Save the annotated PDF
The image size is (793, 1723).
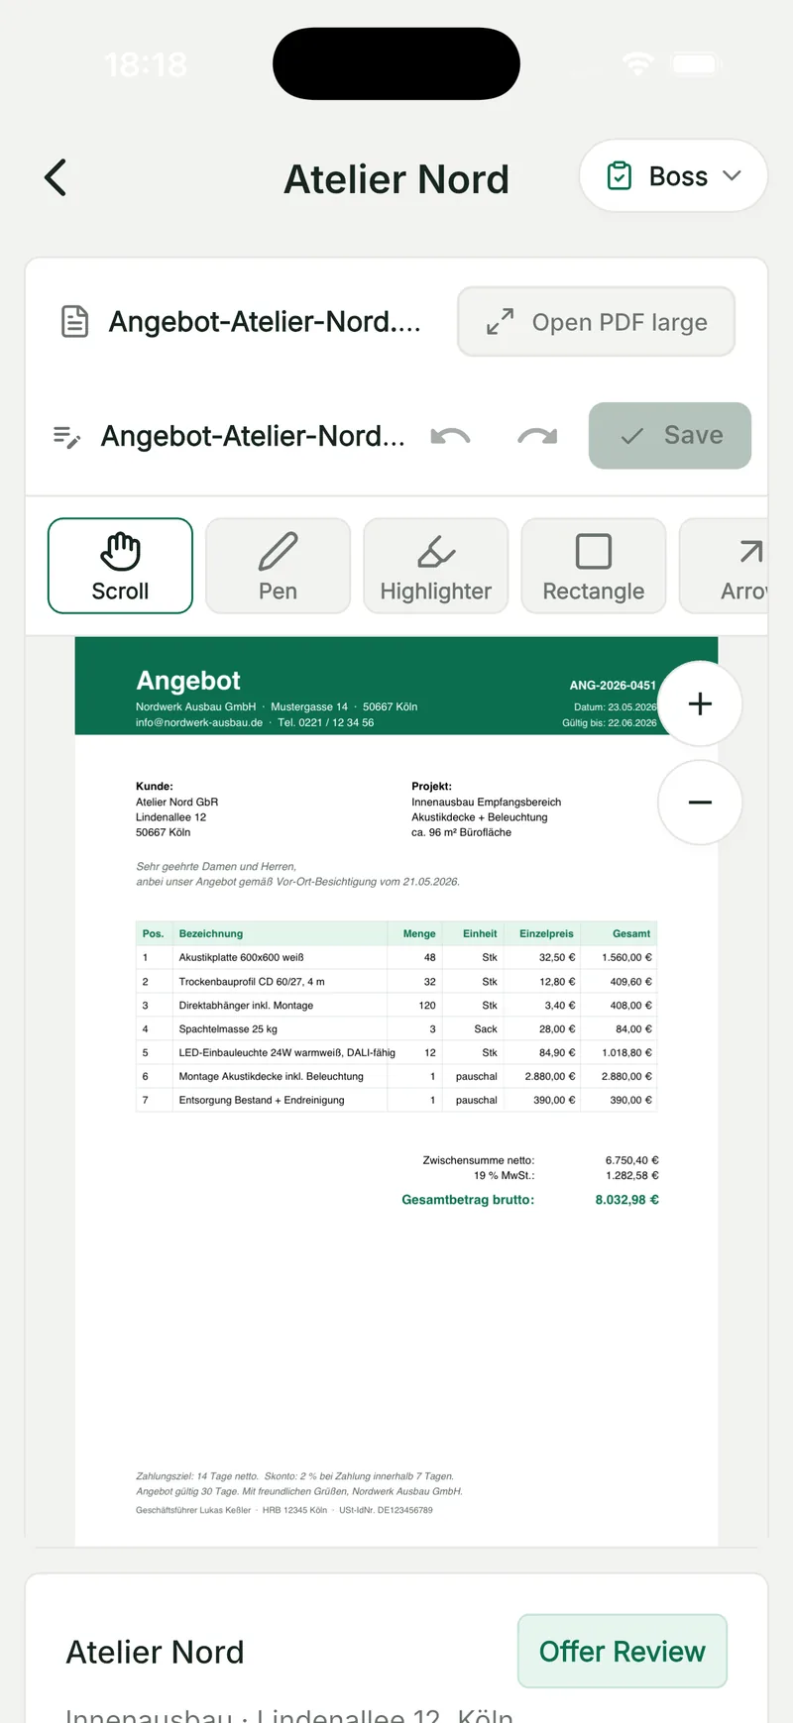point(670,435)
